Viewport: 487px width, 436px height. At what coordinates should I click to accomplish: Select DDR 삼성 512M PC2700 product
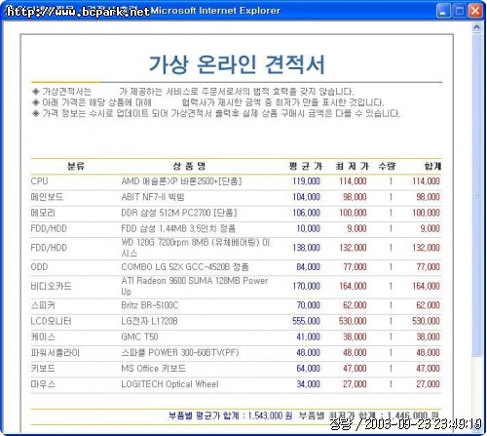179,213
